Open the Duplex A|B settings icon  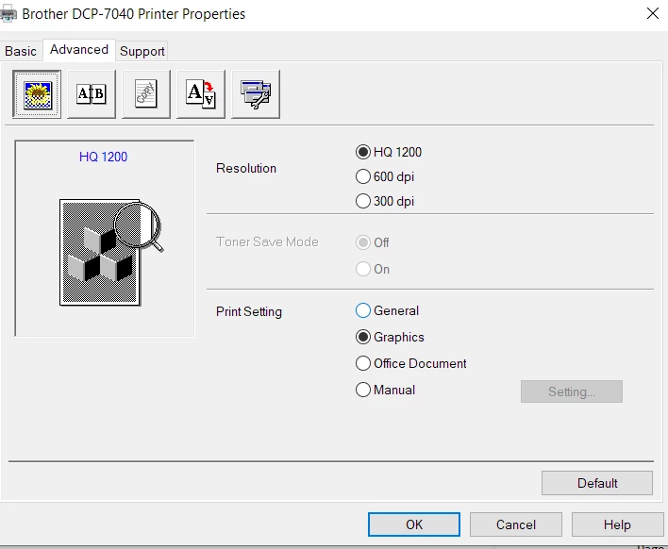tap(92, 94)
